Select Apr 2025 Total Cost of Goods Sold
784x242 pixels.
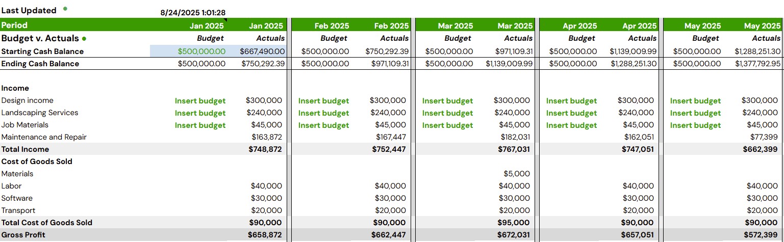pos(637,223)
